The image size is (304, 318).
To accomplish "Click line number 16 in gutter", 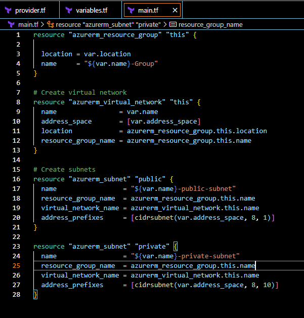I will [x=16, y=179].
